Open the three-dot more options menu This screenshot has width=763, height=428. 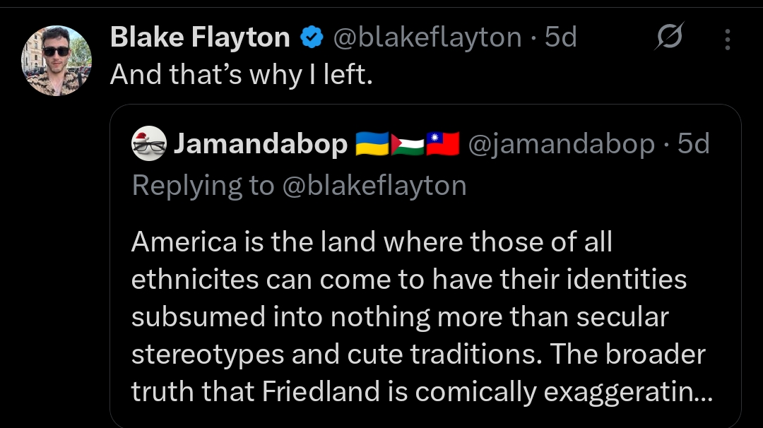coord(728,40)
